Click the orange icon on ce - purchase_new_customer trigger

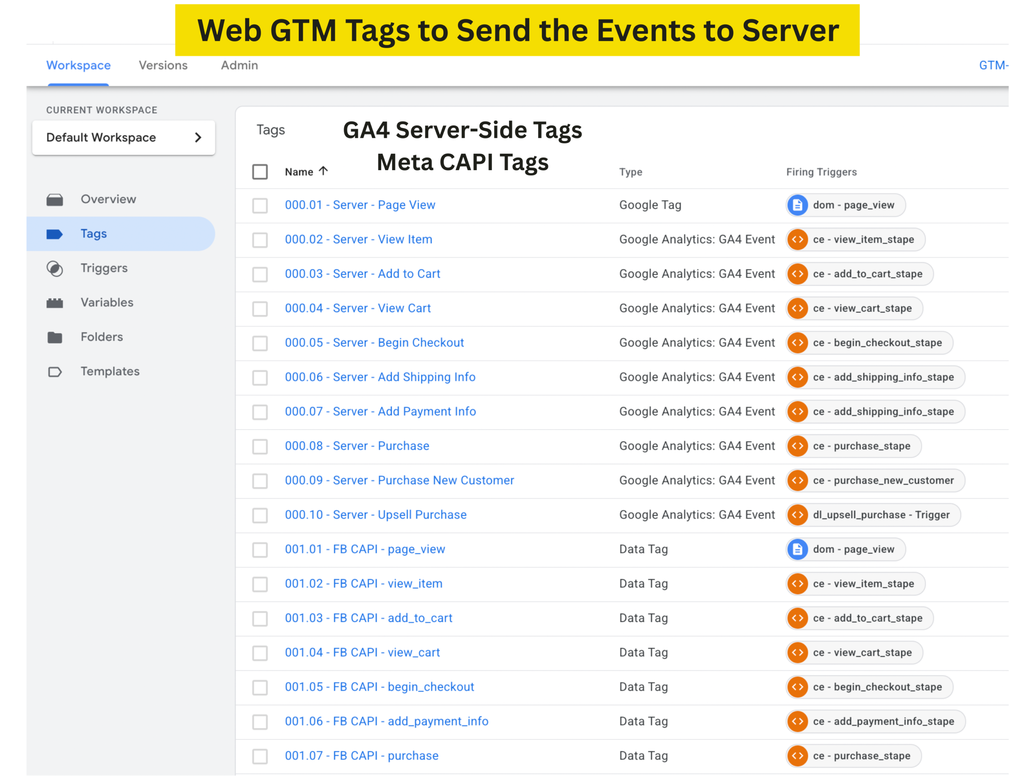797,481
